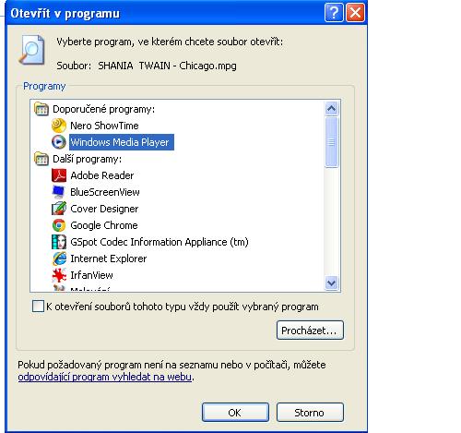Open the odpovídající program vyhledat na webu link
This screenshot has width=461, height=433.
pyautogui.click(x=105, y=377)
